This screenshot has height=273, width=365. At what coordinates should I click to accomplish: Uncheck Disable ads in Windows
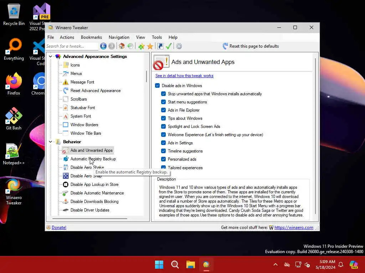tap(157, 86)
